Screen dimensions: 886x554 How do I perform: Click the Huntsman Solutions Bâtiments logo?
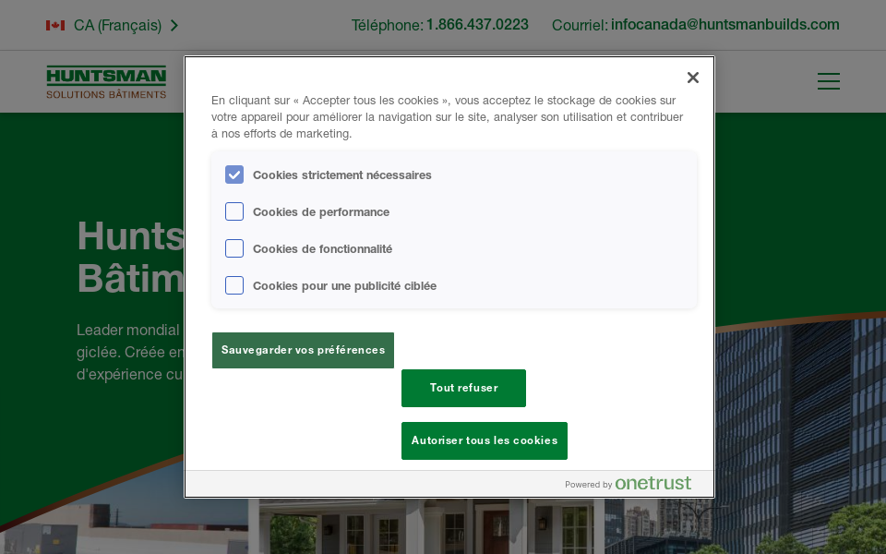[106, 81]
